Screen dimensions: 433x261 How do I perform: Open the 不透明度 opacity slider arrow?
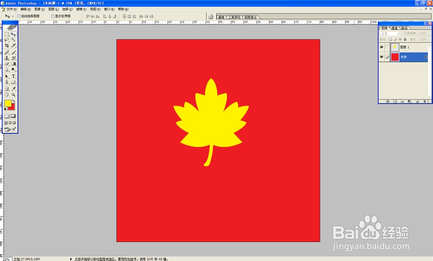[x=429, y=33]
